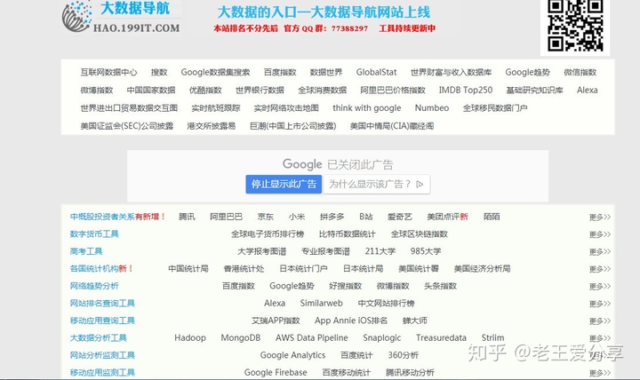Open the Similarweb link
This screenshot has height=380, width=640.
click(321, 304)
